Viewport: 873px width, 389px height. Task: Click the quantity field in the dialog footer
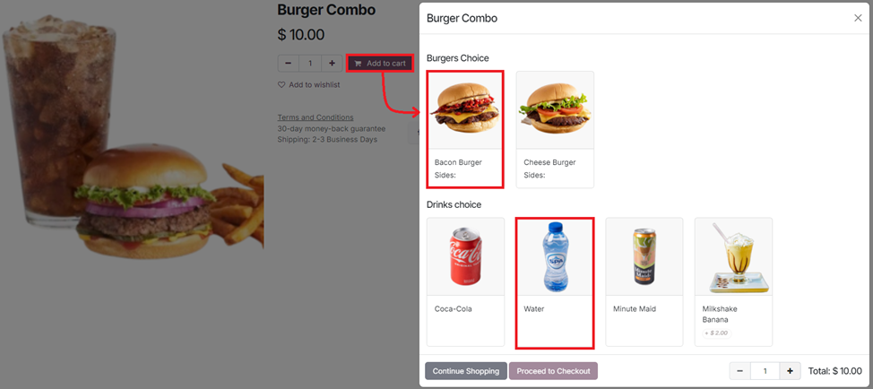(765, 371)
